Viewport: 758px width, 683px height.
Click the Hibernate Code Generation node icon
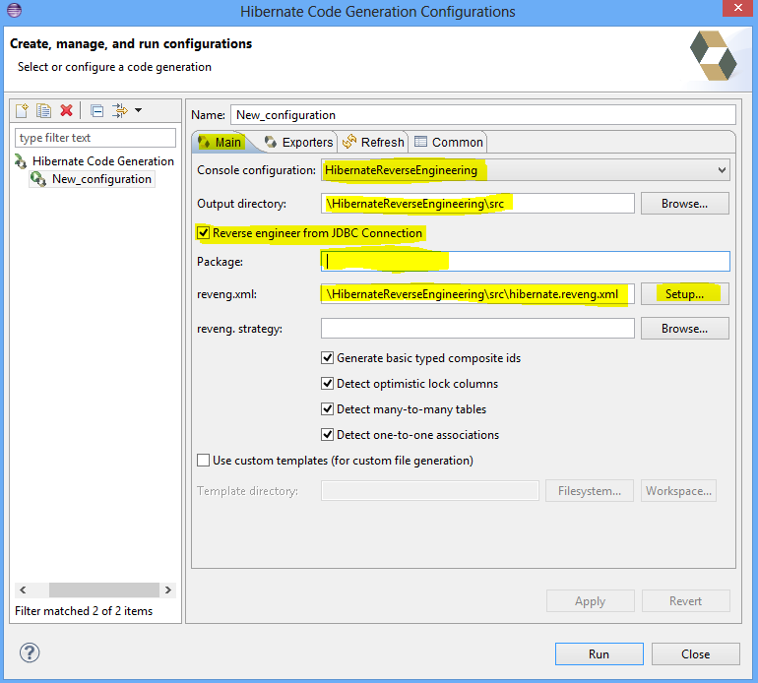pos(21,161)
